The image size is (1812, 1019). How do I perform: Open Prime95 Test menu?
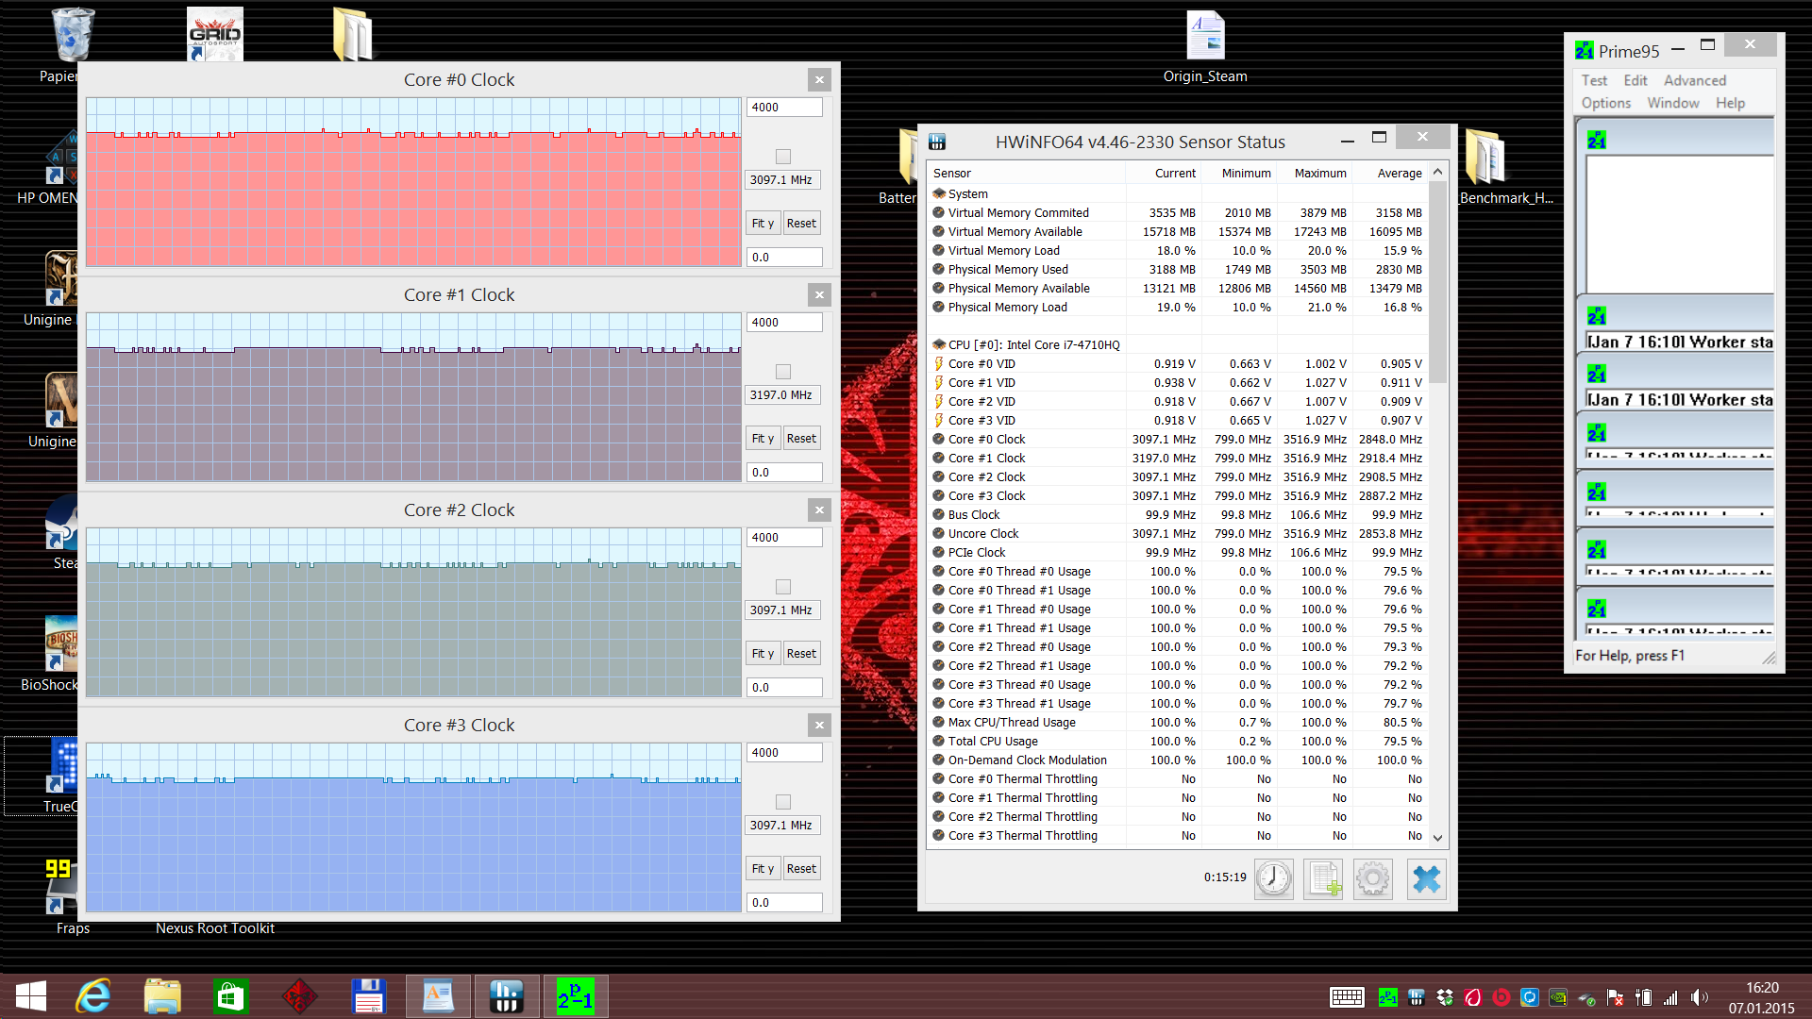(x=1594, y=81)
